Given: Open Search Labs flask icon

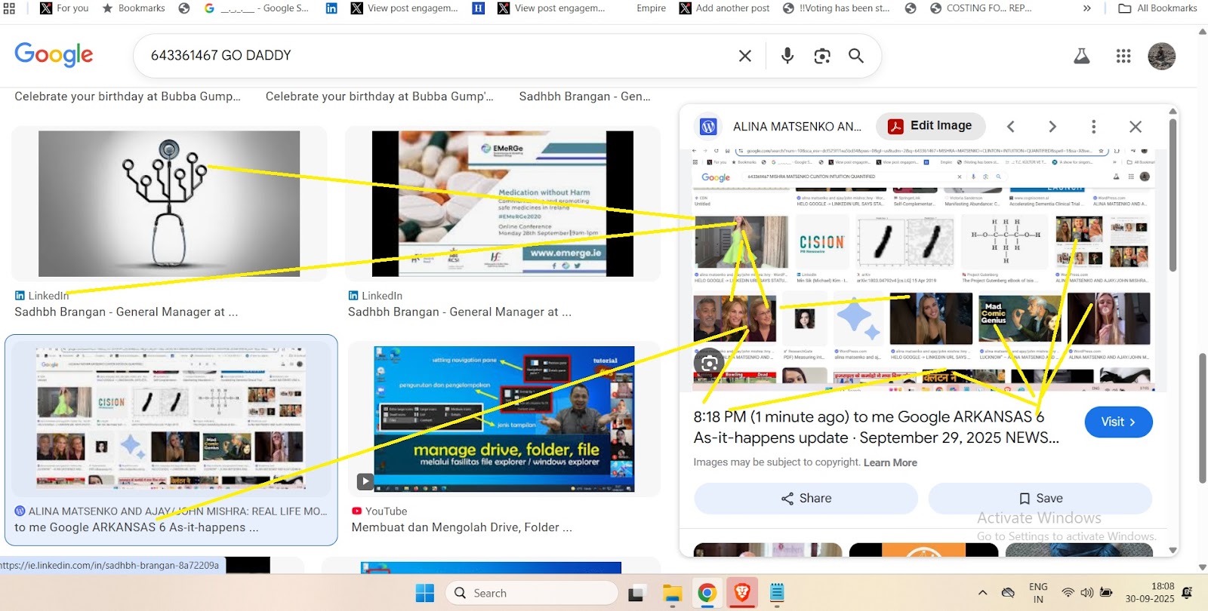Looking at the screenshot, I should click(x=1081, y=56).
